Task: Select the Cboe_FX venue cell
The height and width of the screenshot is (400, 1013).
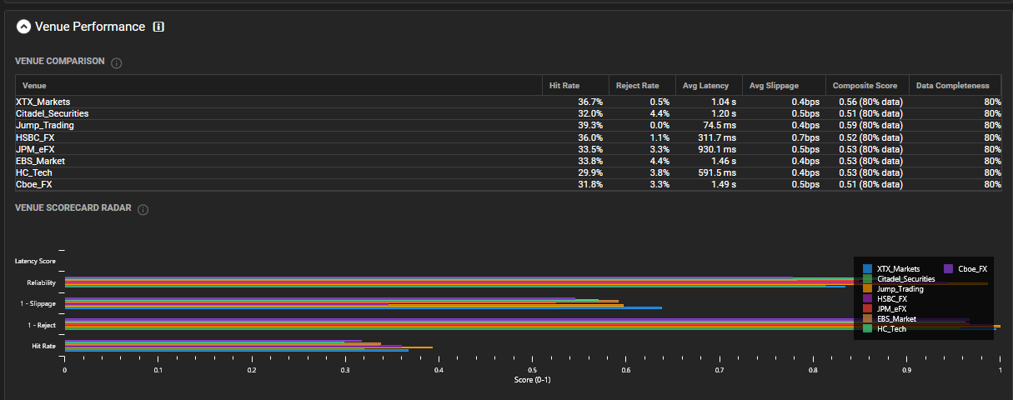Action: (278, 184)
